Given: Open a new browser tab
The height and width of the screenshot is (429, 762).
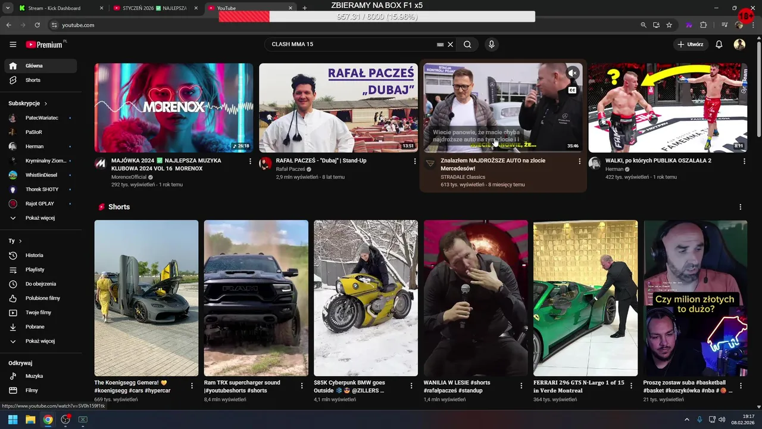Looking at the screenshot, I should (304, 8).
